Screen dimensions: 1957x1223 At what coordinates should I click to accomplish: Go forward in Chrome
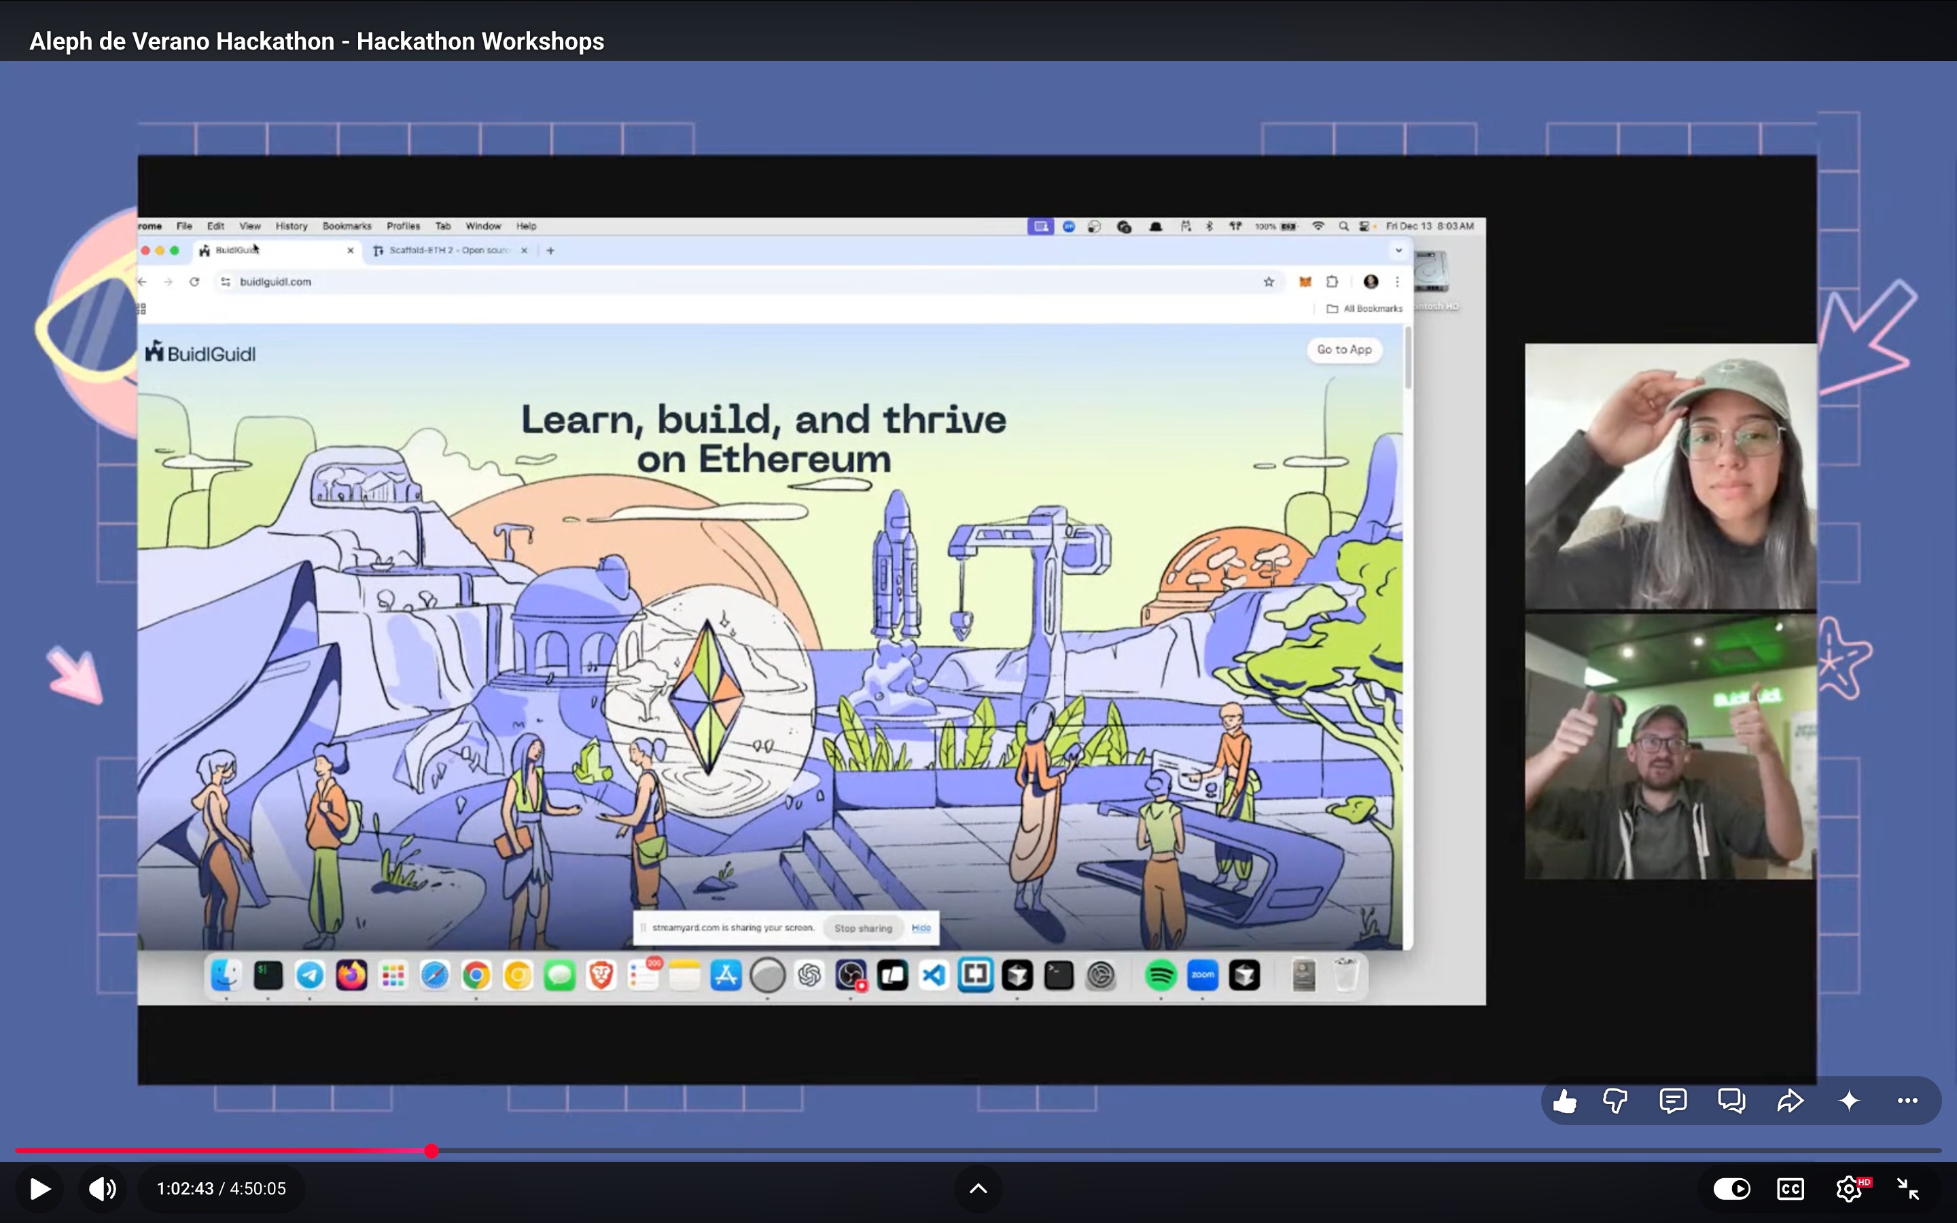(x=169, y=281)
